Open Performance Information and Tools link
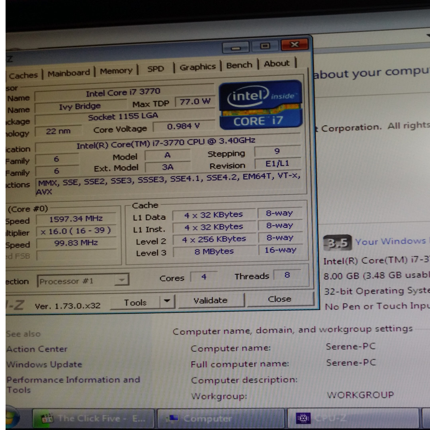 [73, 385]
